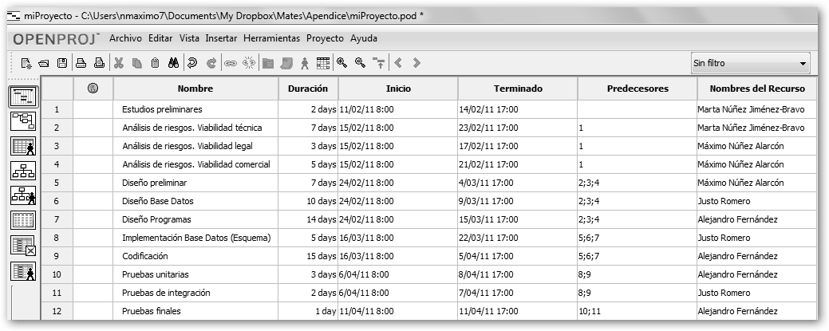Cut selection with the scissors icon
Image resolution: width=829 pixels, height=331 pixels.
click(119, 62)
